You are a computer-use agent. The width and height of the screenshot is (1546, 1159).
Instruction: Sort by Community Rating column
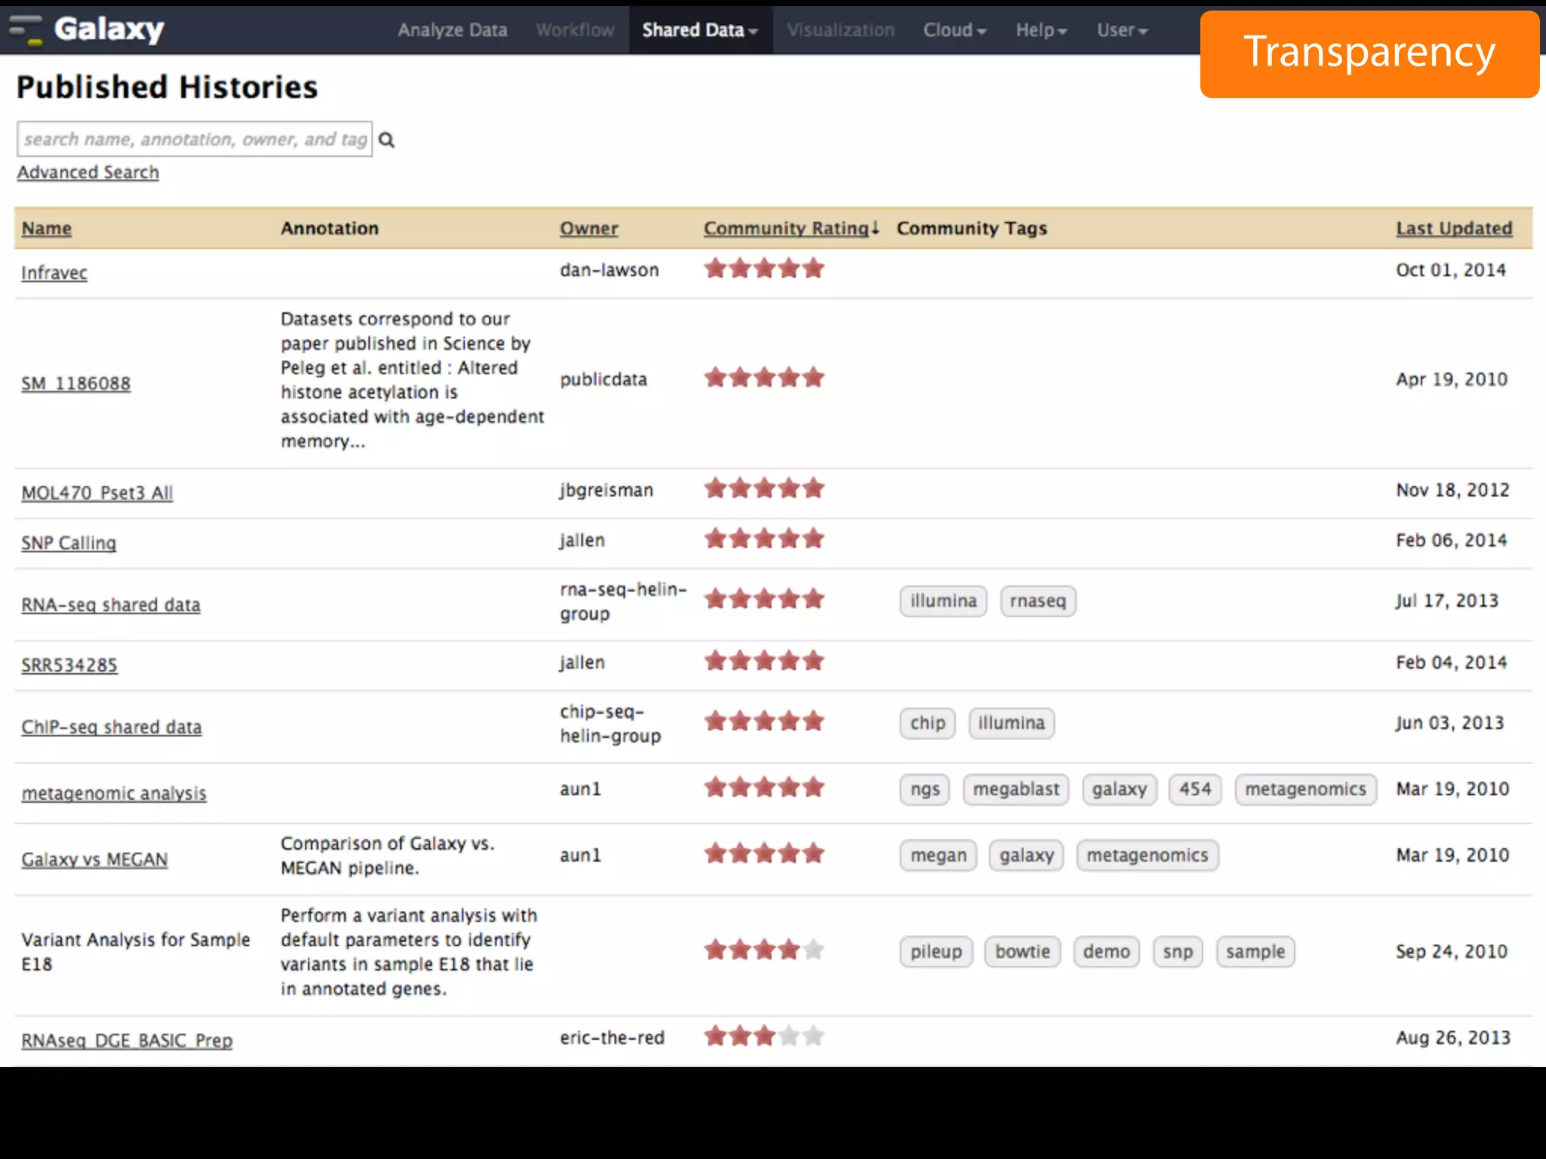click(x=787, y=229)
